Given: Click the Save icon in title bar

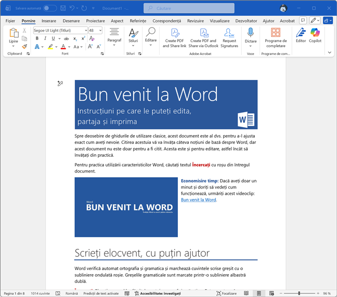Looking at the screenshot, I should coord(63,8).
